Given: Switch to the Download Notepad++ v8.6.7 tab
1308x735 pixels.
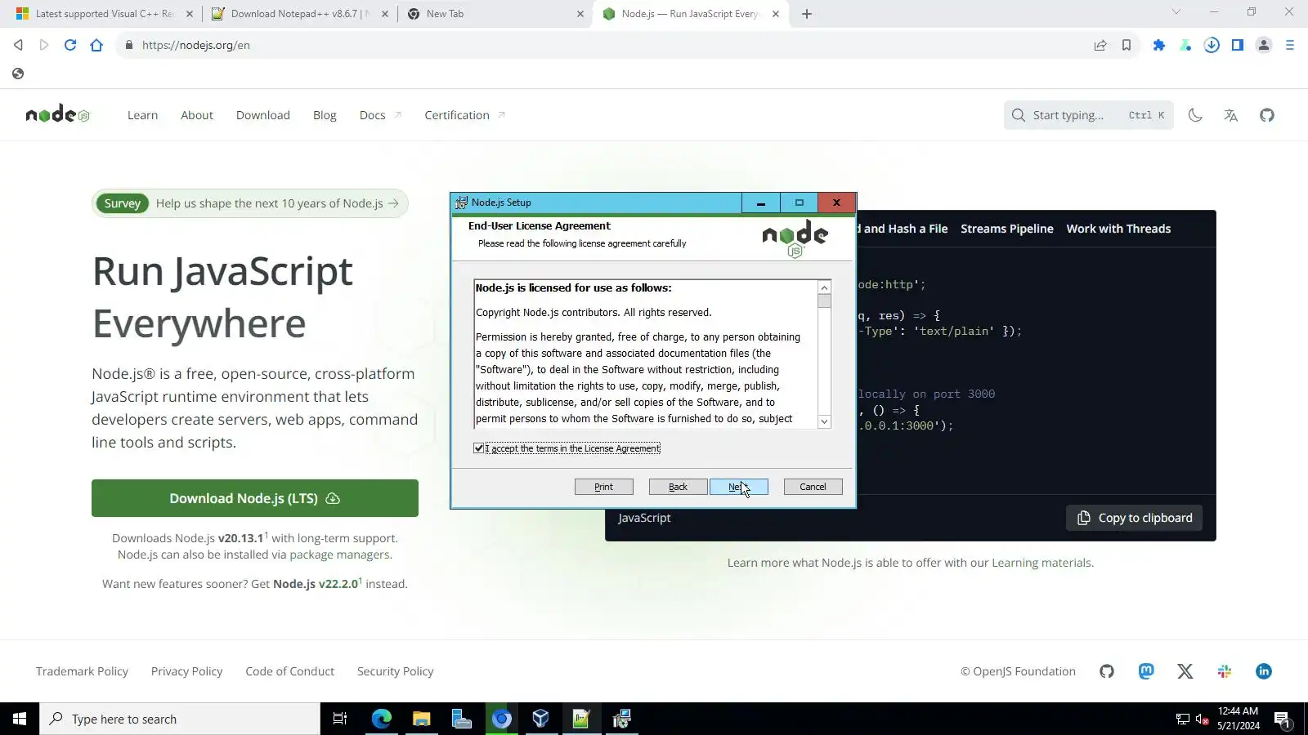Looking at the screenshot, I should 299,14.
